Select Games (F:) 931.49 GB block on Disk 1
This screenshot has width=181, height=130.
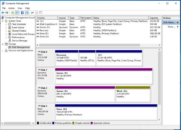(104, 76)
